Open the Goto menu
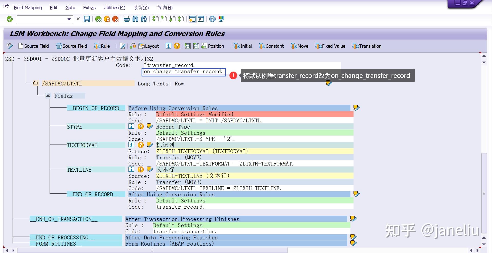Viewport: 492px width, 253px height. [x=70, y=8]
